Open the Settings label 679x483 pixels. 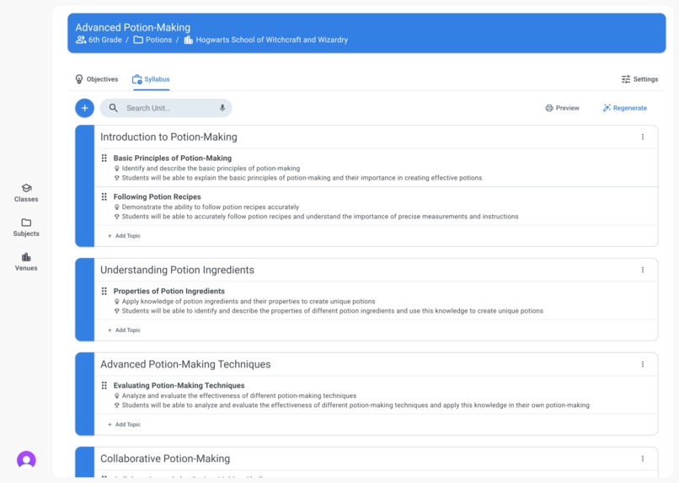pyautogui.click(x=645, y=79)
